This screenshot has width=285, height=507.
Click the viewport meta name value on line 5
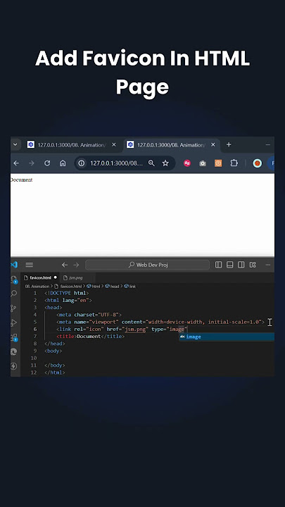click(x=104, y=322)
